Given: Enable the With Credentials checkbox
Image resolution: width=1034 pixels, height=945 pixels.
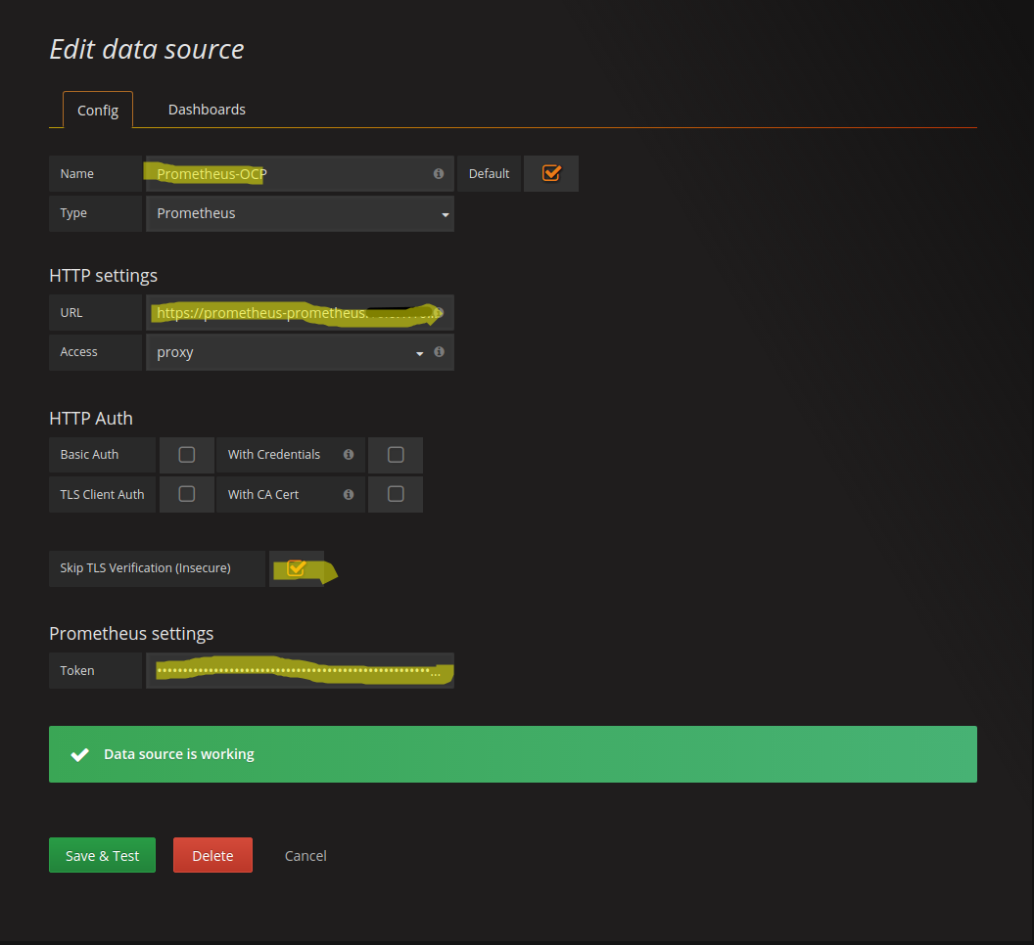Looking at the screenshot, I should tap(396, 455).
